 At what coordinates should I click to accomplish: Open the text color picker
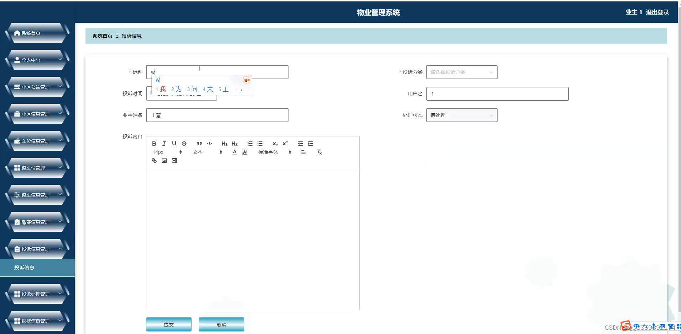(x=234, y=152)
